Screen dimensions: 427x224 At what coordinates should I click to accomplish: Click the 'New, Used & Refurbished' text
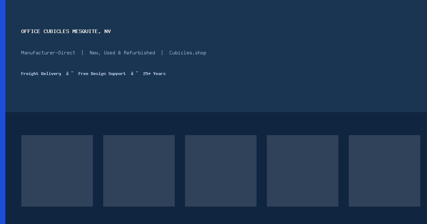pyautogui.click(x=122, y=53)
